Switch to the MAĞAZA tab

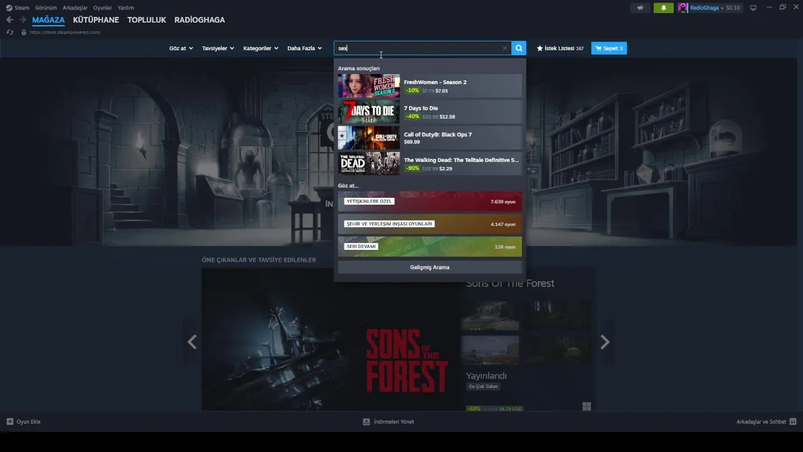tap(48, 20)
